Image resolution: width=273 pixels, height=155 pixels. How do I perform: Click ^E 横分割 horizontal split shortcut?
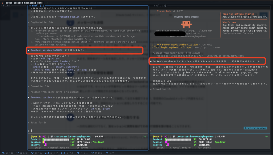pyautogui.click(x=22, y=153)
